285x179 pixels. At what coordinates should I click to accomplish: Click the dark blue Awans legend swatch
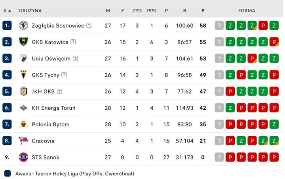tap(8, 173)
